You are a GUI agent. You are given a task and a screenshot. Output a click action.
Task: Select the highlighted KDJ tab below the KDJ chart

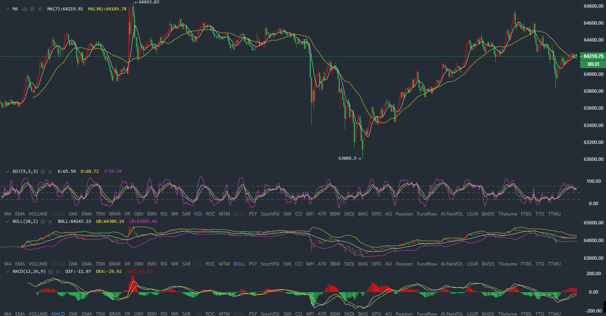[198, 214]
